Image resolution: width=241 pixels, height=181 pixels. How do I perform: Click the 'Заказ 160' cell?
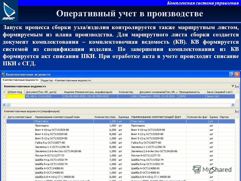tap(220, 96)
